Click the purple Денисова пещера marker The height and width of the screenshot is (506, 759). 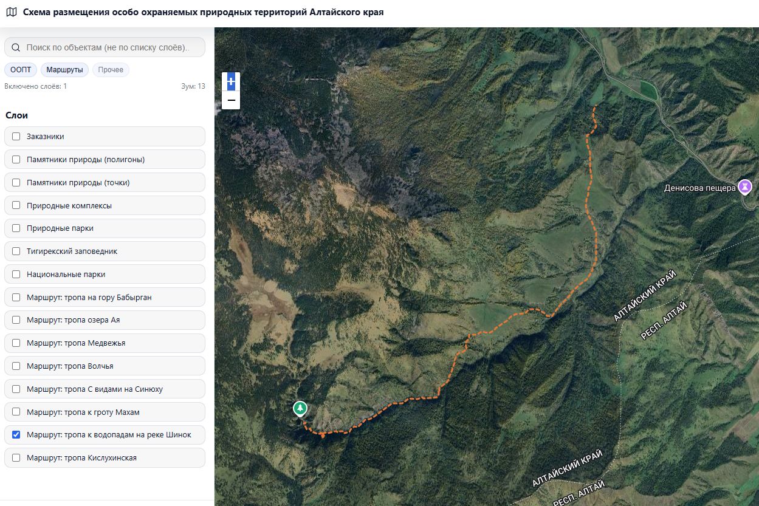(745, 186)
